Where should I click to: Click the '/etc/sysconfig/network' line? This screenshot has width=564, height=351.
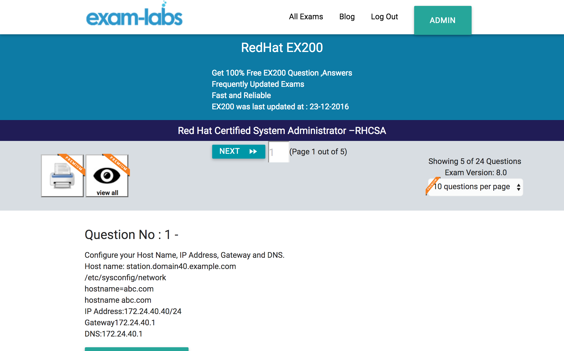(125, 278)
